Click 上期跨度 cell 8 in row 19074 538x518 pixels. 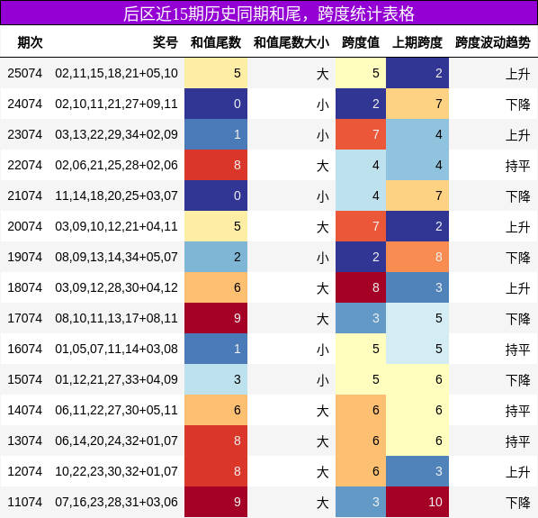(417, 257)
